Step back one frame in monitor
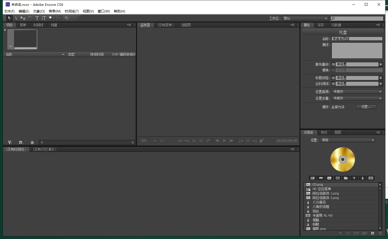Viewport: 388px width, 239px height. click(x=217, y=141)
